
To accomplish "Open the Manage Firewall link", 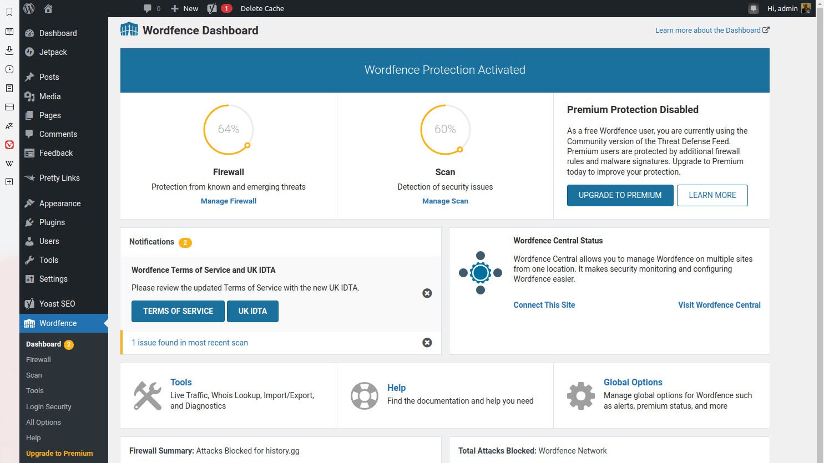I will [229, 201].
